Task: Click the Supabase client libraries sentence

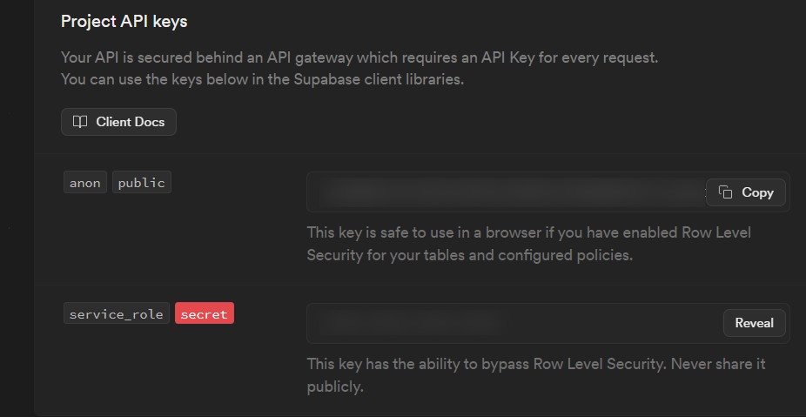Action: pos(262,79)
